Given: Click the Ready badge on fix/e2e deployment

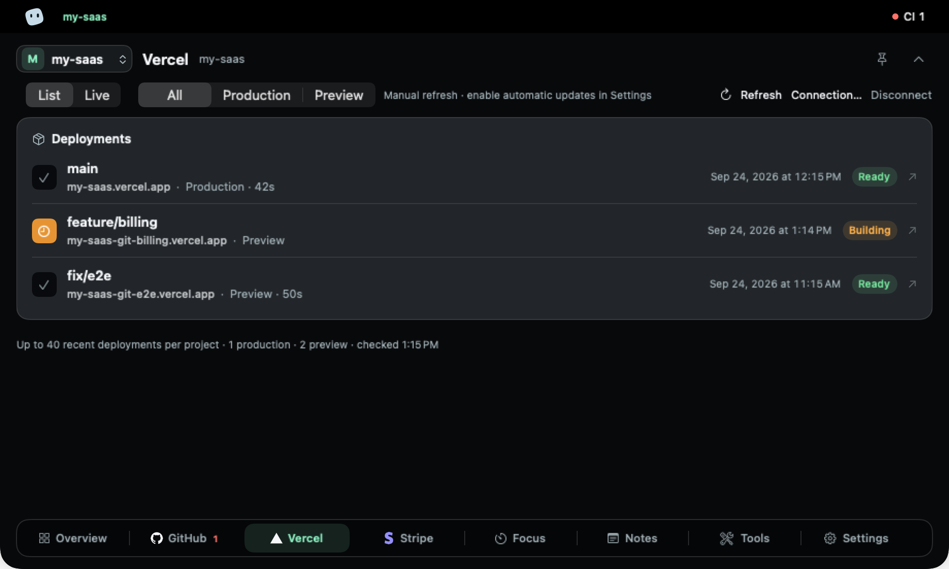Looking at the screenshot, I should coord(874,284).
